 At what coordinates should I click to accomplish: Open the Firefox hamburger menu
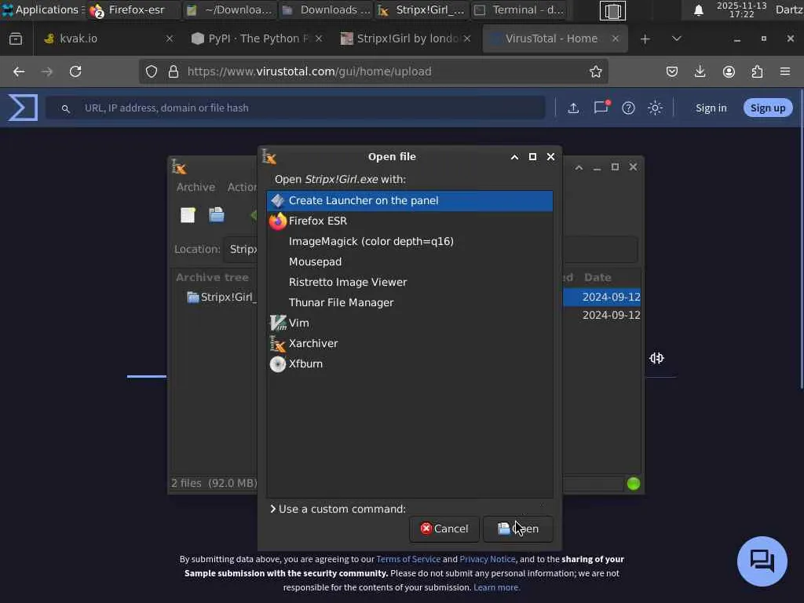[785, 71]
